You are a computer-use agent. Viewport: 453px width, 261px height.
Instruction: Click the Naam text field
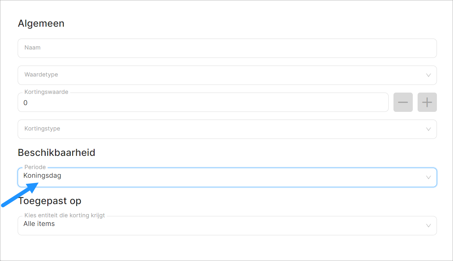click(227, 48)
